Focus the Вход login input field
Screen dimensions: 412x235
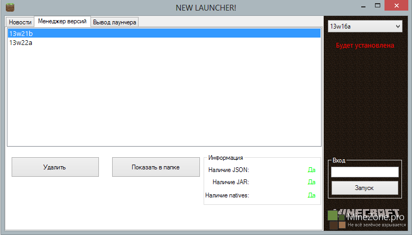(x=364, y=172)
